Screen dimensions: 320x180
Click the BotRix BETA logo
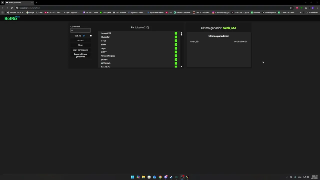(x=12, y=18)
